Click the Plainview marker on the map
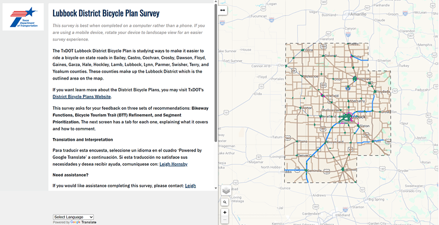This screenshot has width=439, height=225. tap(355, 79)
